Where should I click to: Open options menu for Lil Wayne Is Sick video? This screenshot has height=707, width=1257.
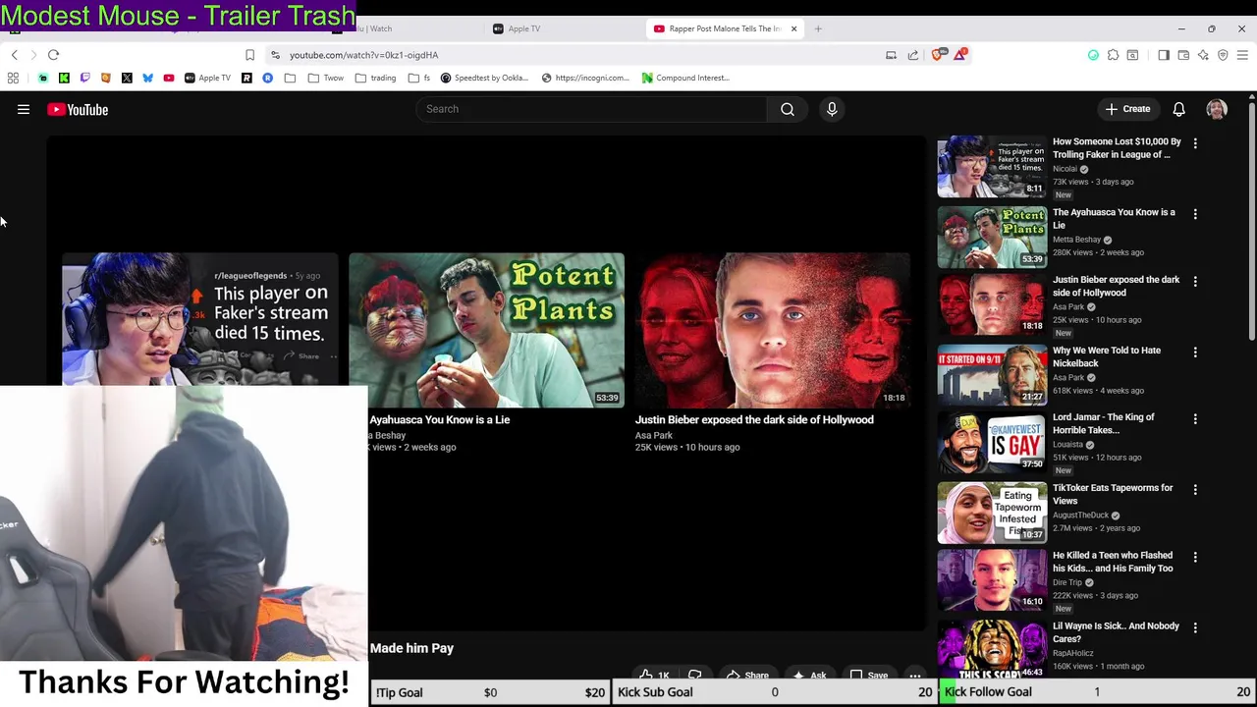pyautogui.click(x=1195, y=628)
